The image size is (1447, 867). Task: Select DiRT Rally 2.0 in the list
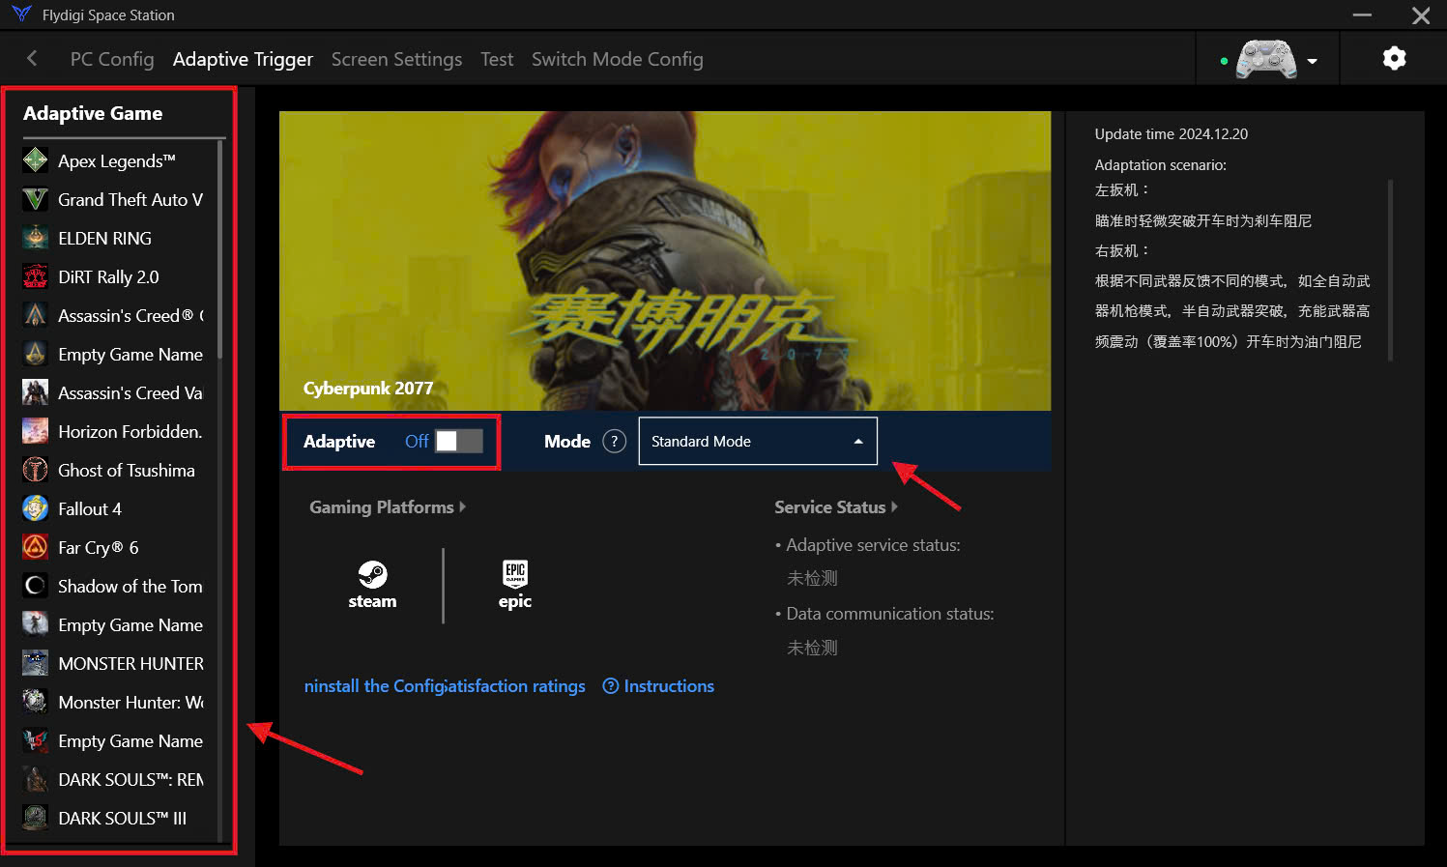tap(108, 277)
